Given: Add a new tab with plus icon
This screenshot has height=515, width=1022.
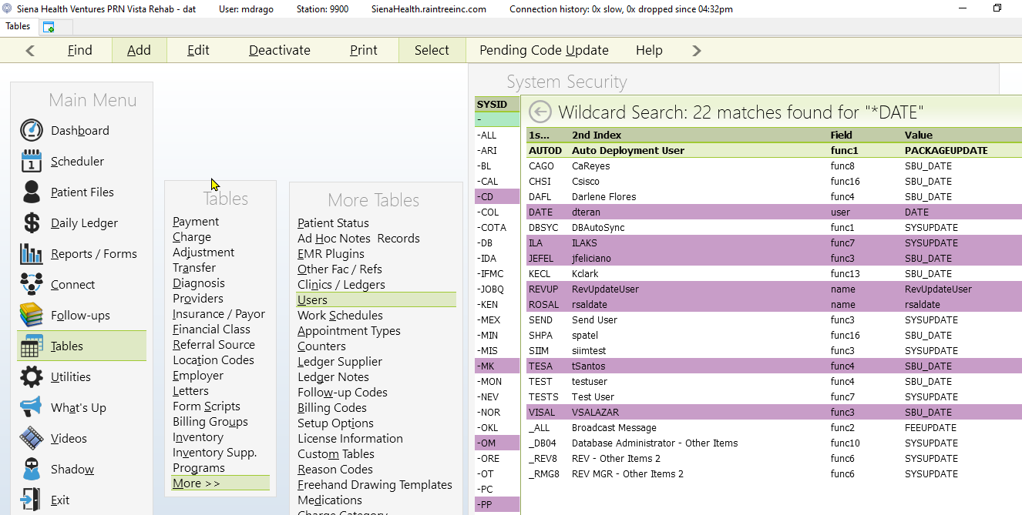Looking at the screenshot, I should point(49,27).
